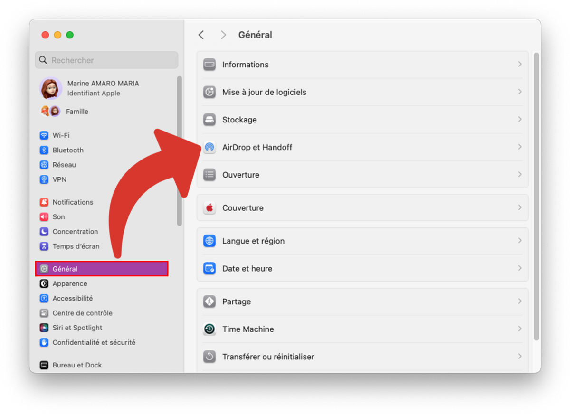Click the Langue et région globe icon

click(x=209, y=241)
